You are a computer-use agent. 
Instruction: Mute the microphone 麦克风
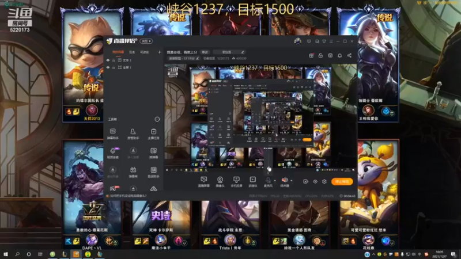(268, 181)
